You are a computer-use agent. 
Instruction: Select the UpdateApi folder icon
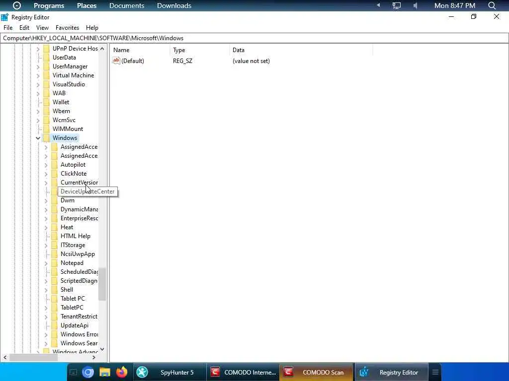point(54,325)
